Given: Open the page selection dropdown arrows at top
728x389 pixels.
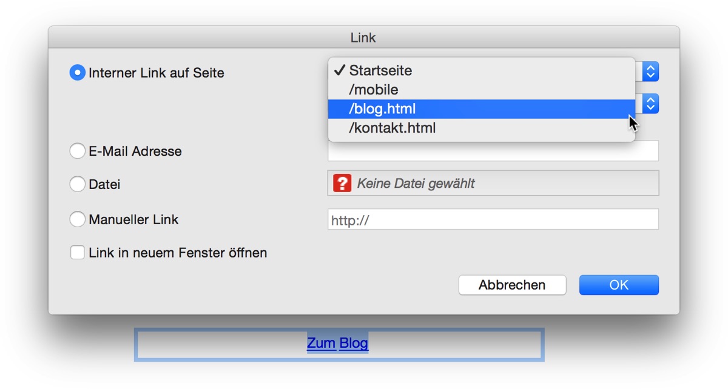Looking at the screenshot, I should tap(650, 71).
